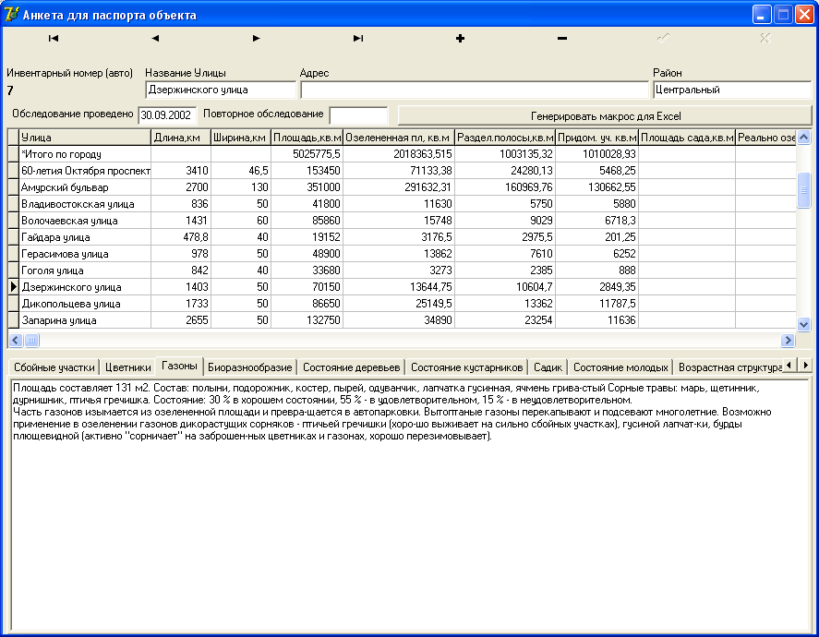The width and height of the screenshot is (819, 637).
Task: Select 'Дикопольцева улица' row
Action: (403, 304)
